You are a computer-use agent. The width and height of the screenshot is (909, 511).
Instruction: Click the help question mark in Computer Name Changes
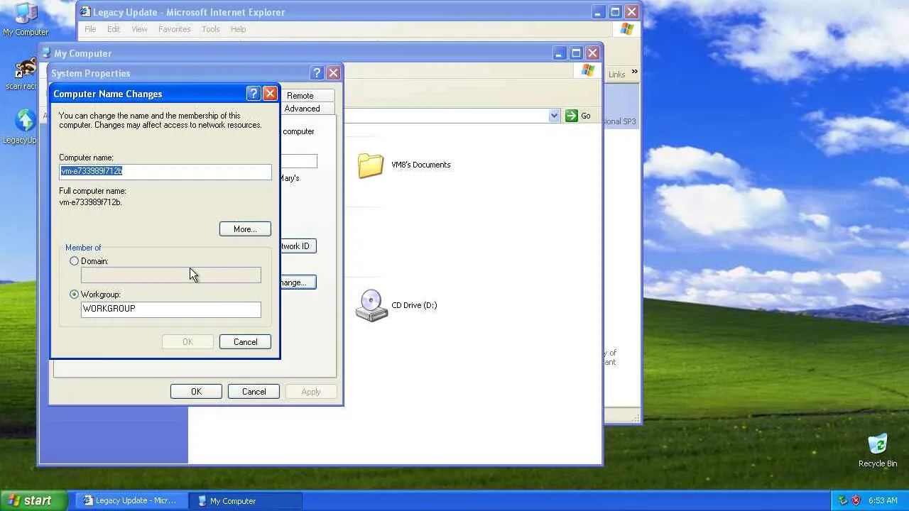coord(254,94)
